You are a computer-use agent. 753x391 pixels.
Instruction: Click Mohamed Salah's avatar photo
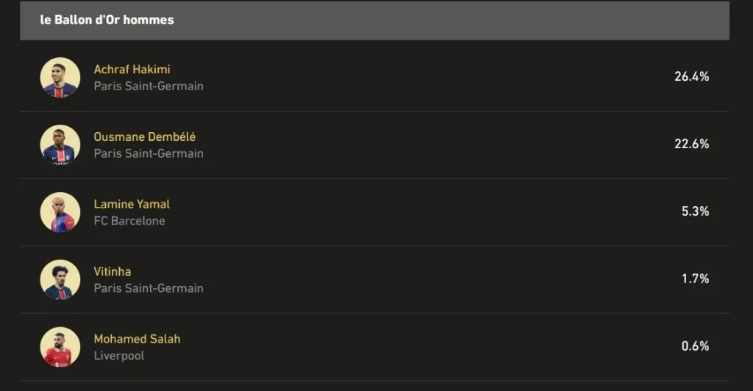(60, 348)
